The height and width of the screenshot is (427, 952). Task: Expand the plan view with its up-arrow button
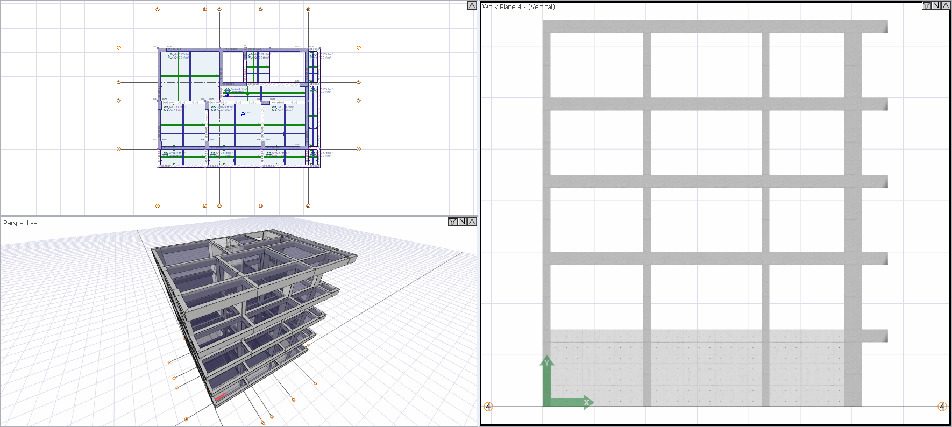click(x=472, y=5)
